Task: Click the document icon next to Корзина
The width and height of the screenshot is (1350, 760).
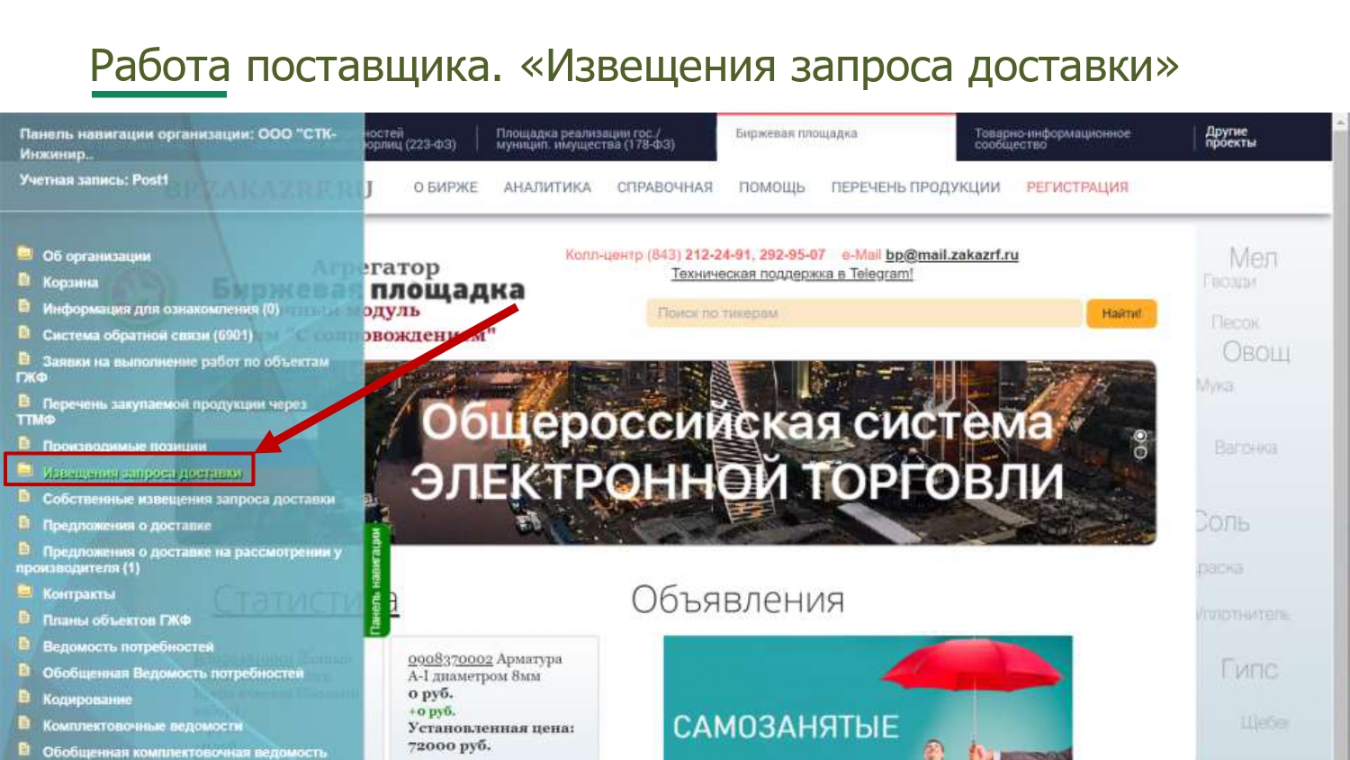Action: [24, 280]
